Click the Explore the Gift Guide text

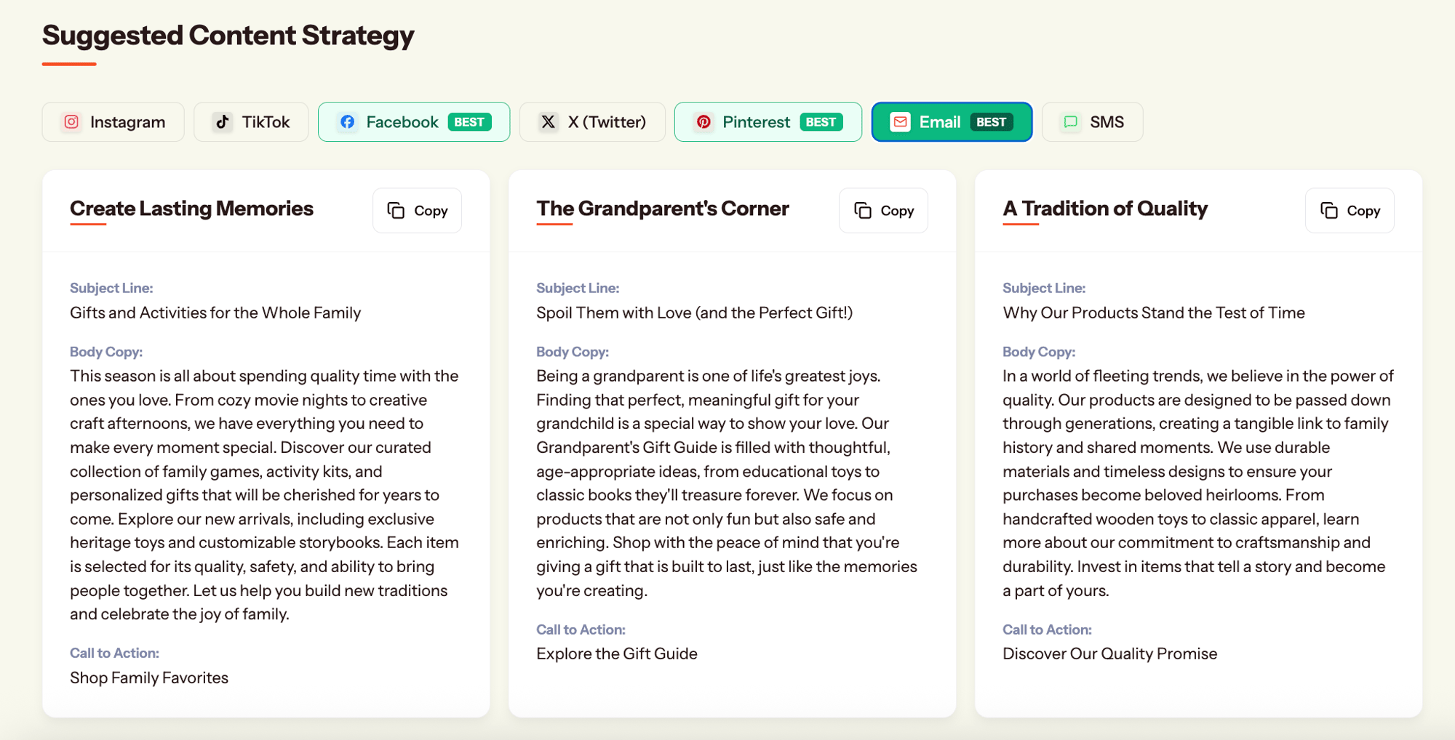[x=617, y=653]
